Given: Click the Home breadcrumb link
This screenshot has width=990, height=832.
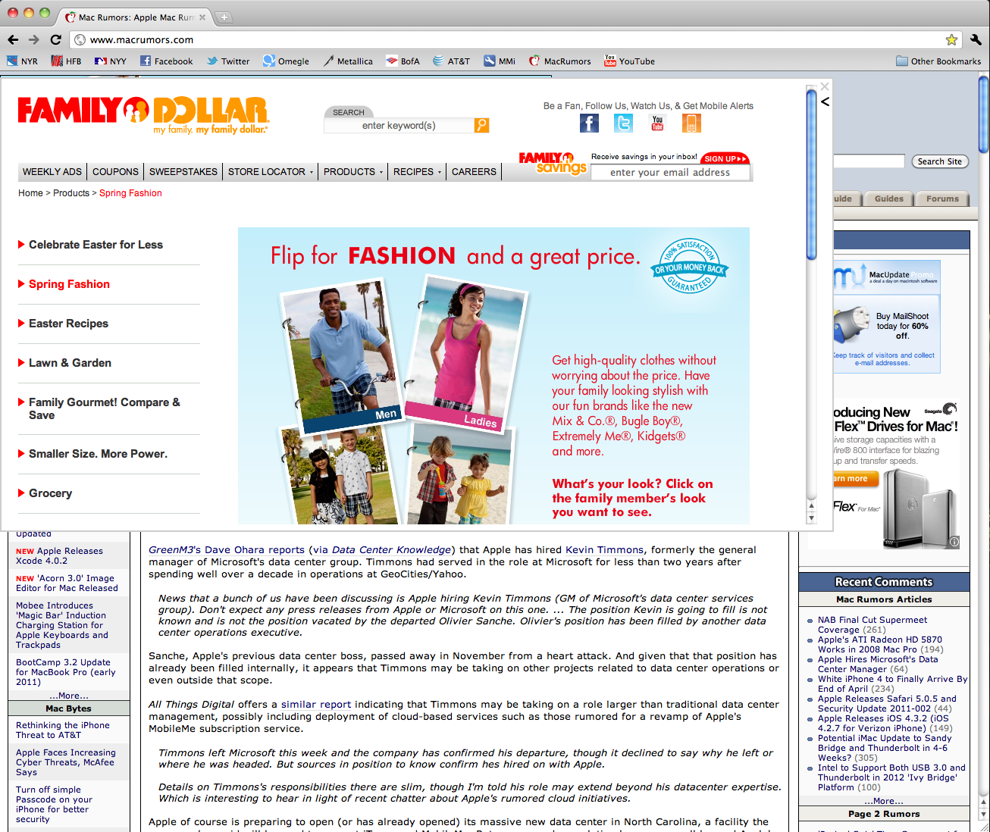Looking at the screenshot, I should [30, 193].
